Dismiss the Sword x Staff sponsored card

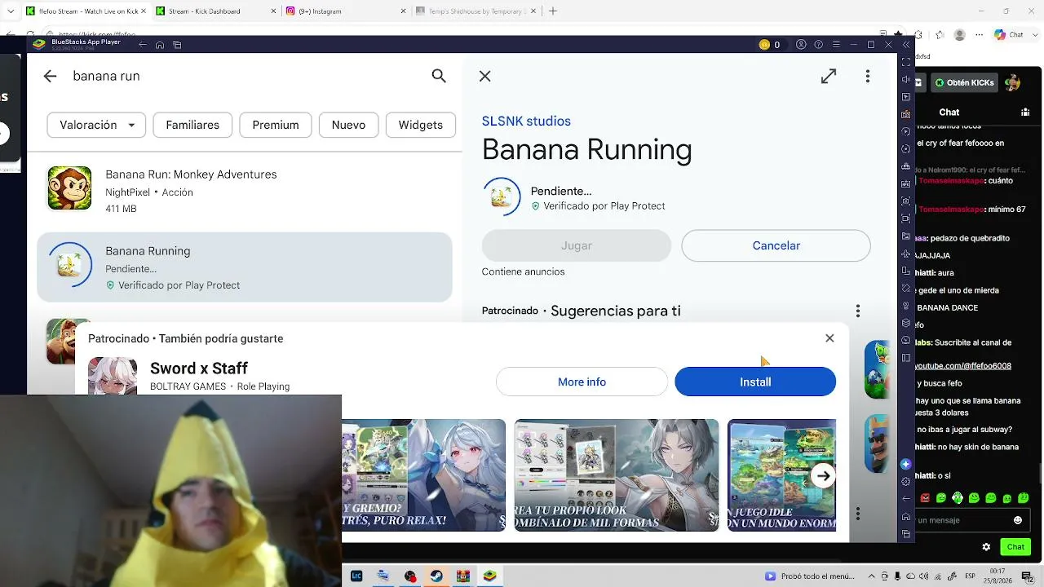(829, 338)
